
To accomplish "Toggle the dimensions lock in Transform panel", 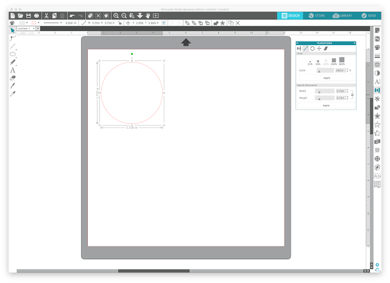I will [352, 95].
